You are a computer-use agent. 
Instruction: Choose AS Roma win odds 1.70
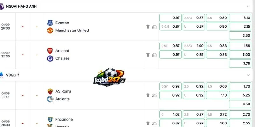coord(240,86)
